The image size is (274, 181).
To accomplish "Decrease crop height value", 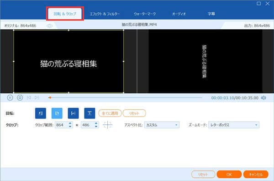I will (x=96, y=127).
